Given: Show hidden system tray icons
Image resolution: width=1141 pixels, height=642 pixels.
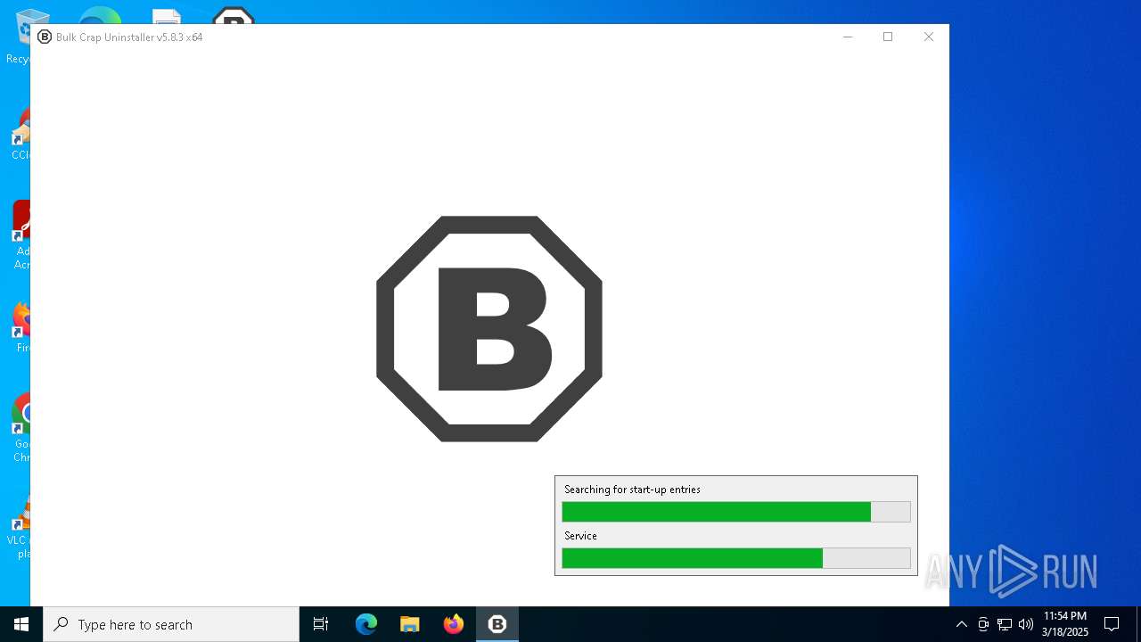Looking at the screenshot, I should coord(961,624).
